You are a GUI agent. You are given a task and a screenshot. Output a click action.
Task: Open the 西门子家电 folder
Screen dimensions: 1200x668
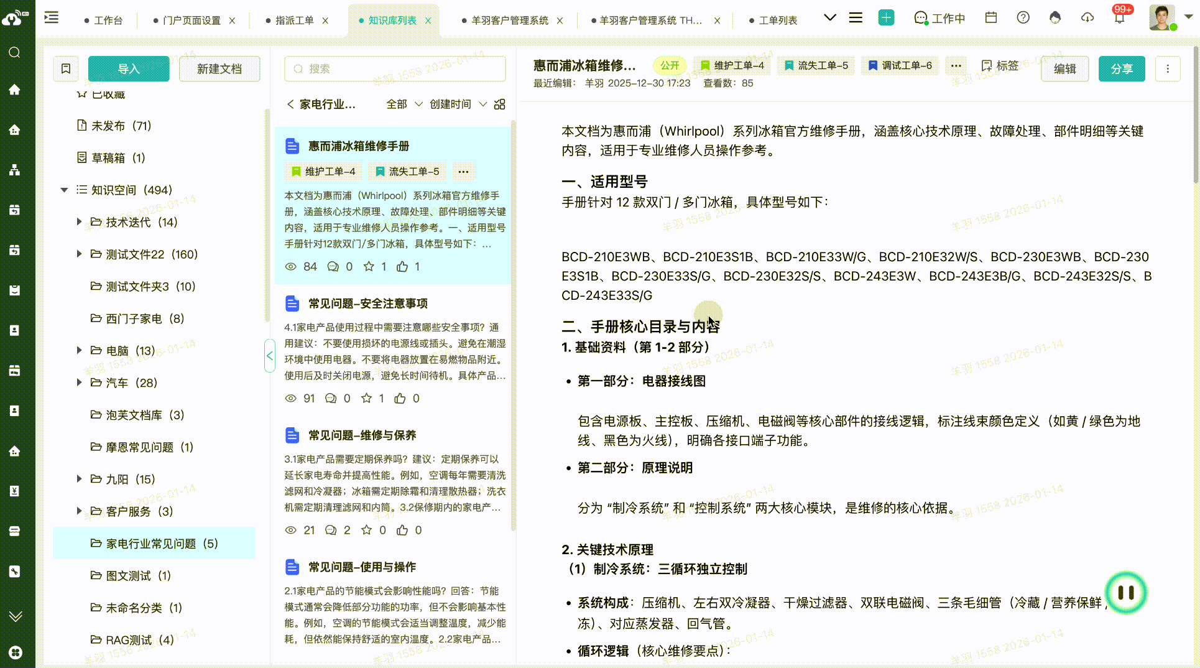[137, 318]
